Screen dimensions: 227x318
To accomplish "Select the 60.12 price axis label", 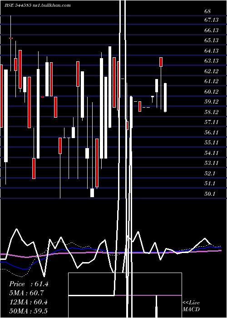I will [212, 92].
